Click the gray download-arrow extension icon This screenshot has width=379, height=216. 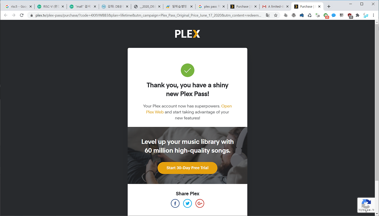(285, 15)
